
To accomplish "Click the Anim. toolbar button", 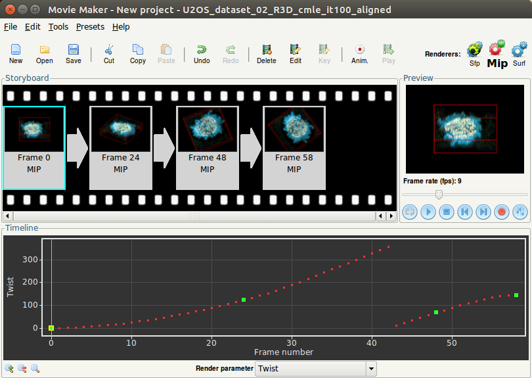I will pos(360,53).
